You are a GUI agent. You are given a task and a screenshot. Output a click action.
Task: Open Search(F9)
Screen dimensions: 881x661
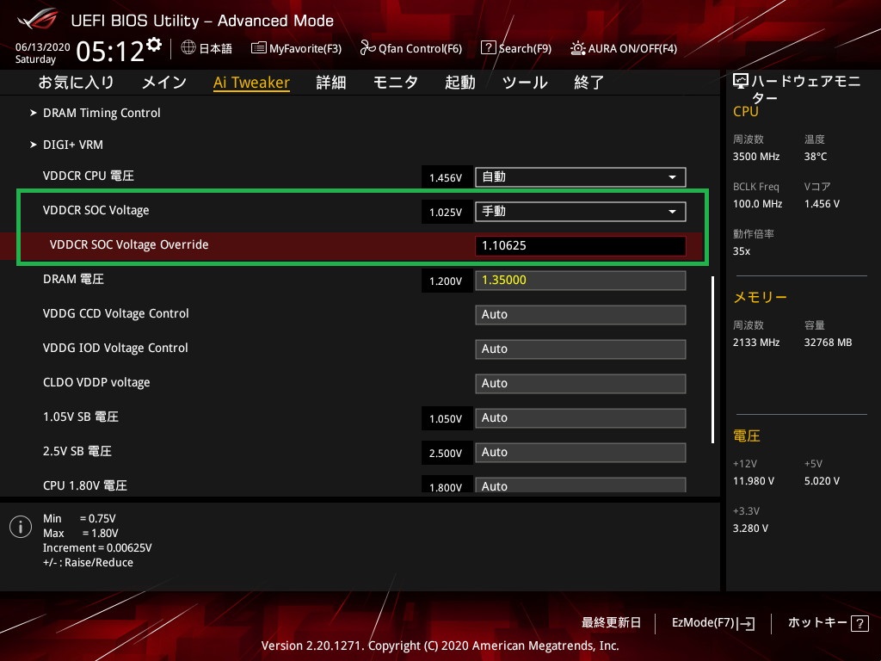[516, 48]
